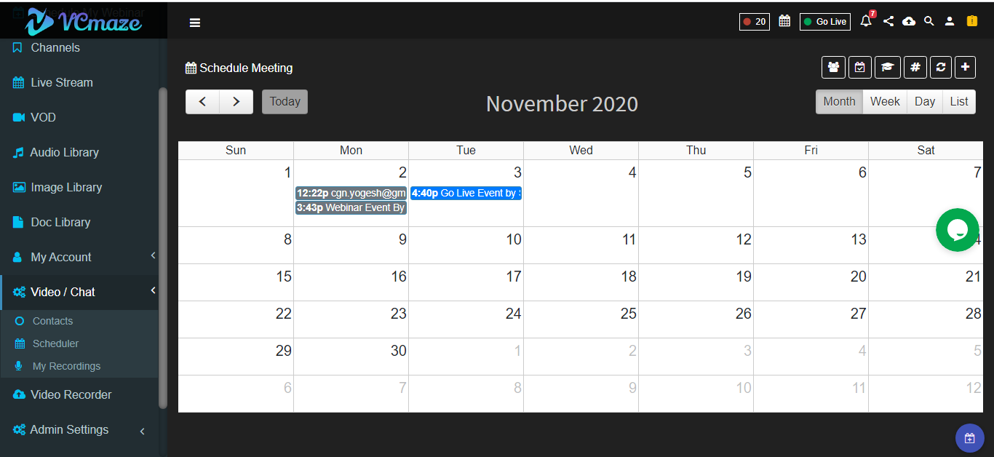Click the graduation cap webinar icon
This screenshot has width=994, height=457.
click(x=888, y=67)
